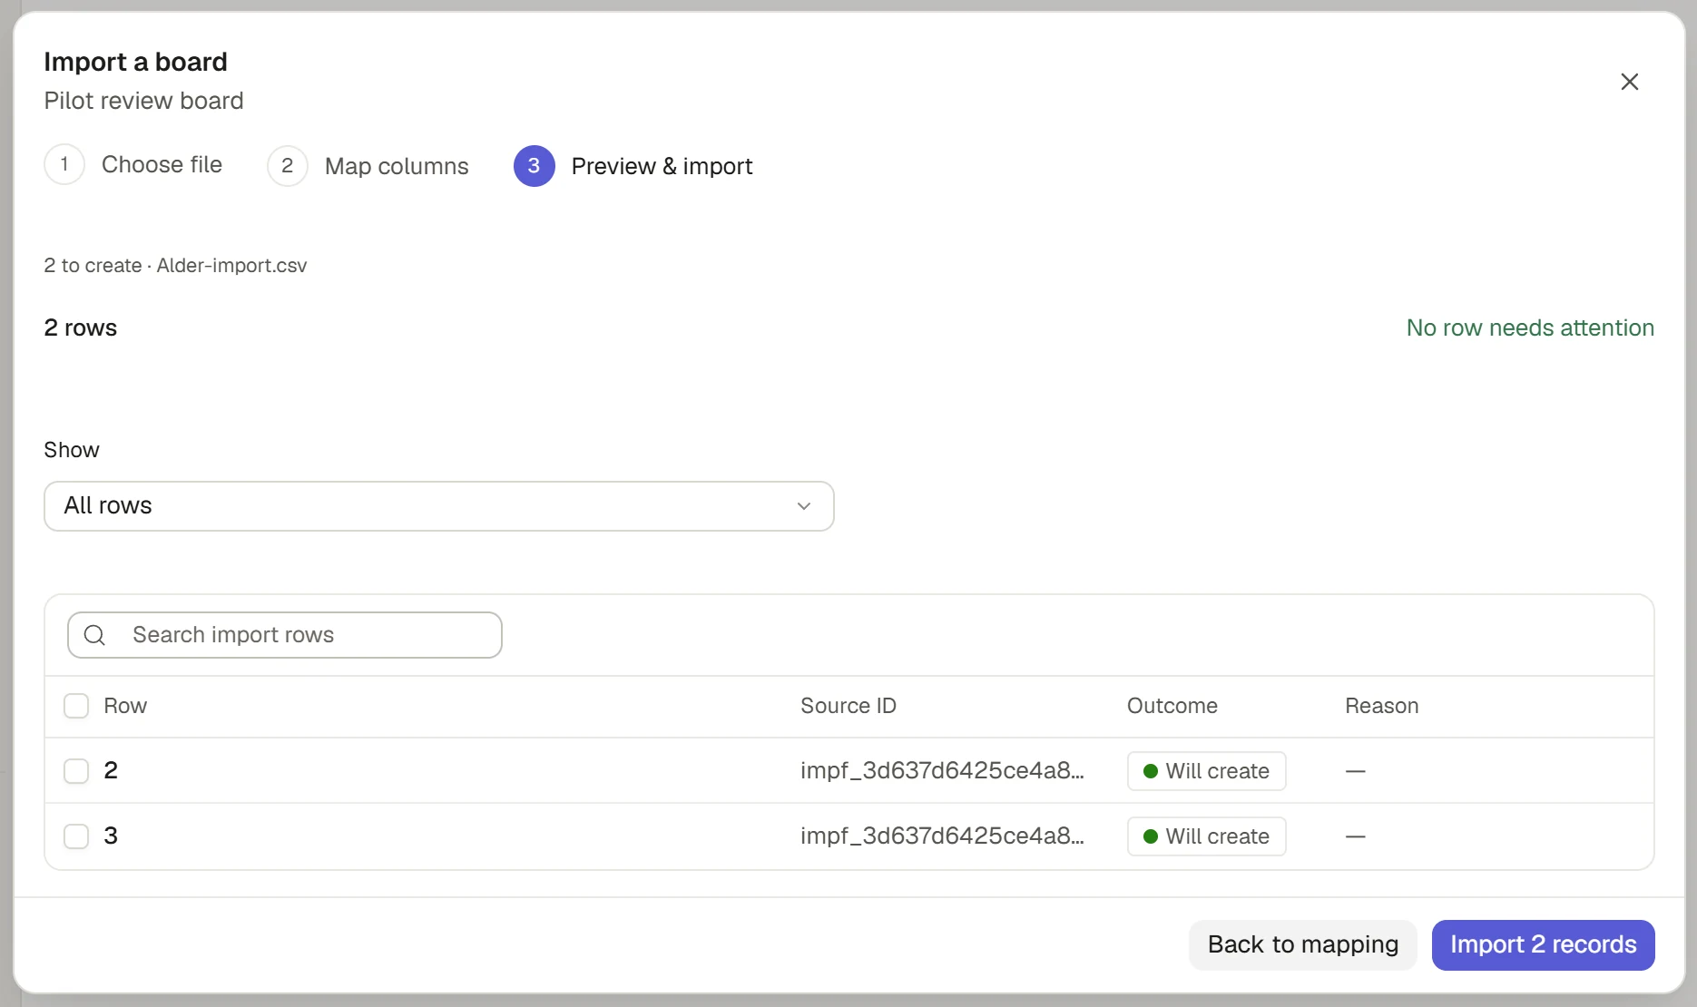Screen dimensions: 1697x1007
Task: Click the chevron in the Show dropdown
Action: pos(803,506)
